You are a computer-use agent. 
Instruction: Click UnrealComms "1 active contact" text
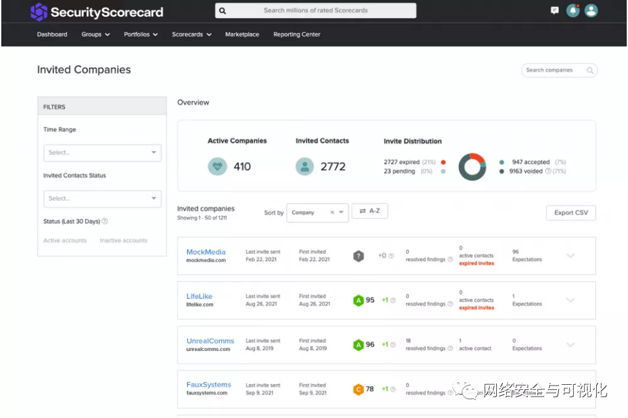click(475, 344)
